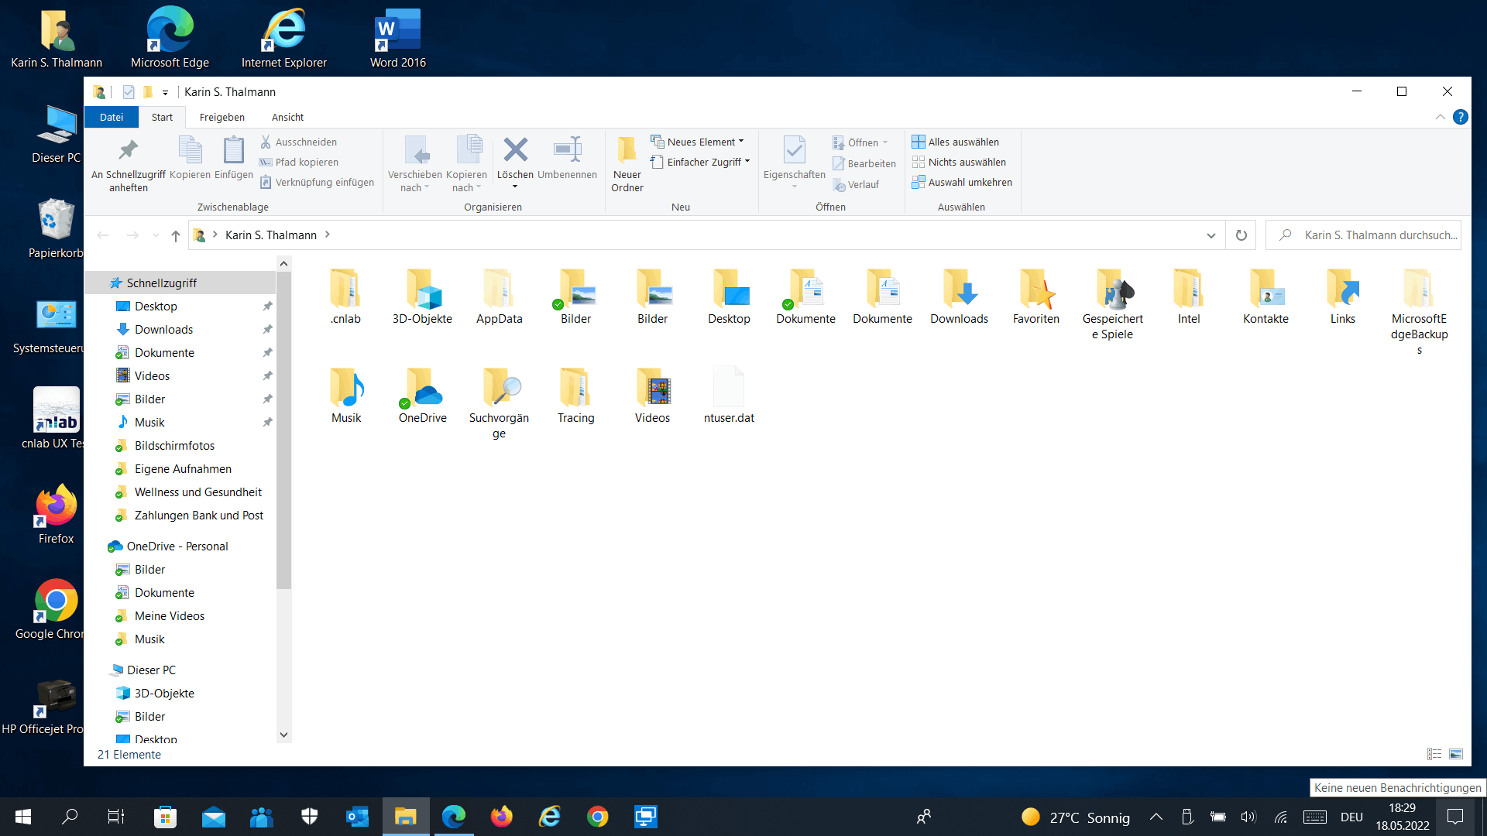This screenshot has width=1487, height=836.
Task: Open the help question mark icon
Action: click(x=1461, y=117)
